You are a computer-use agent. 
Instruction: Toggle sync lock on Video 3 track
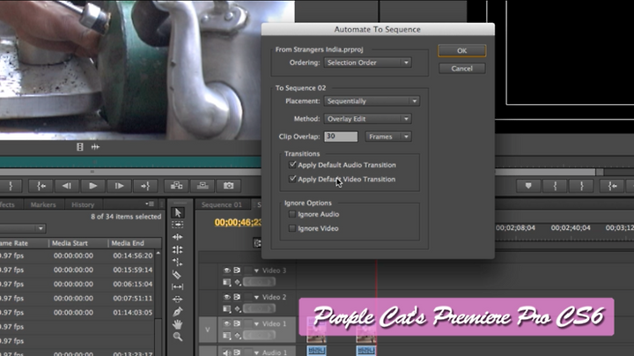point(237,271)
